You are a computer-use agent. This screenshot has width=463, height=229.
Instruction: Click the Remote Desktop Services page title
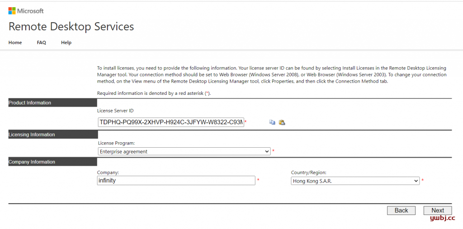tap(71, 27)
